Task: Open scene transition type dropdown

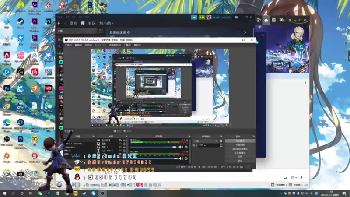Action: tap(205, 141)
